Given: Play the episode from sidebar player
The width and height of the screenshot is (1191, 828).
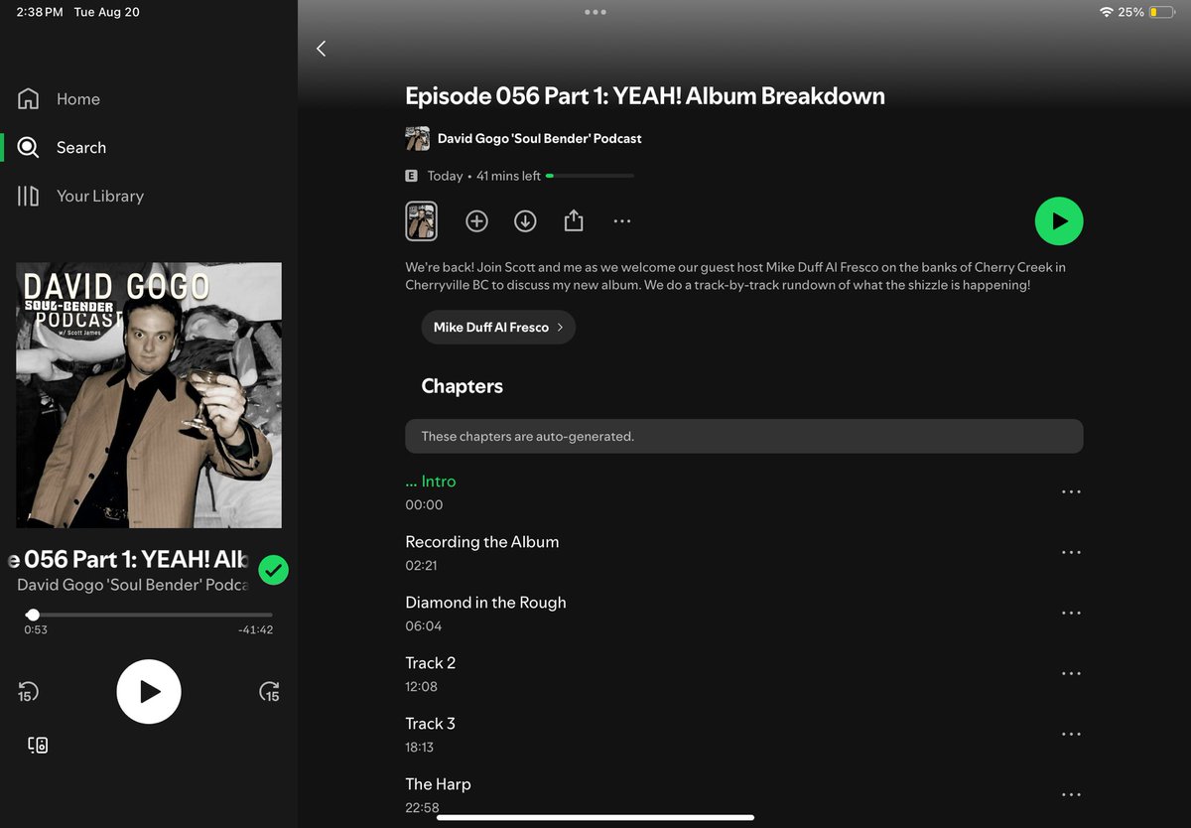Looking at the screenshot, I should 149,692.
